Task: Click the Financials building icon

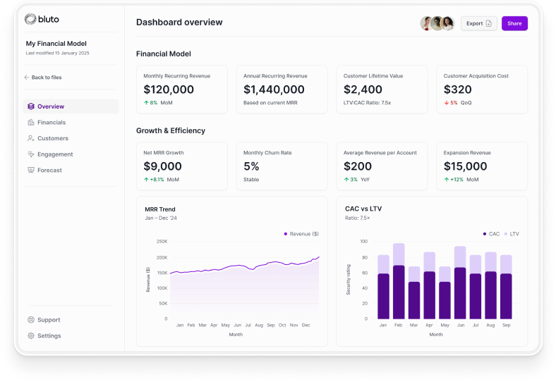Action: point(30,123)
